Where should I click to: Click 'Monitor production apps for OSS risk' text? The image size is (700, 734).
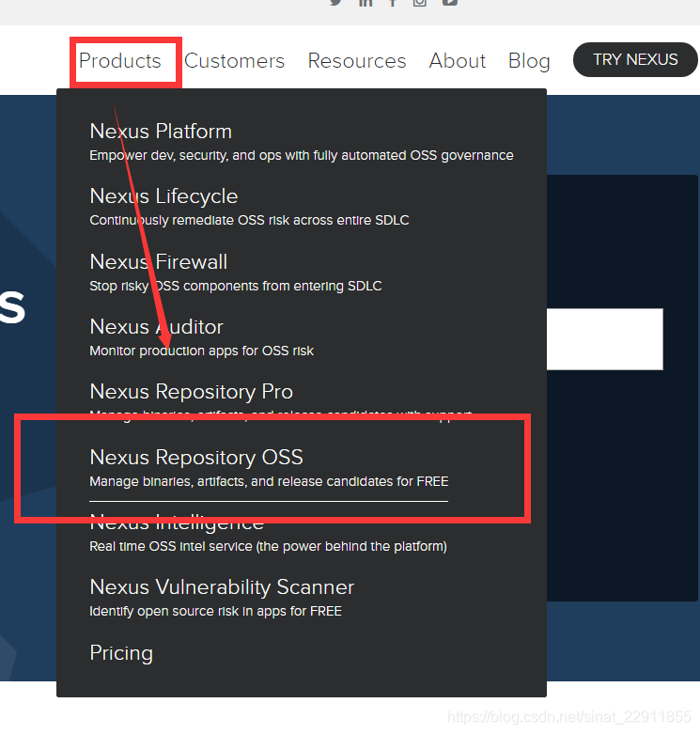(202, 351)
